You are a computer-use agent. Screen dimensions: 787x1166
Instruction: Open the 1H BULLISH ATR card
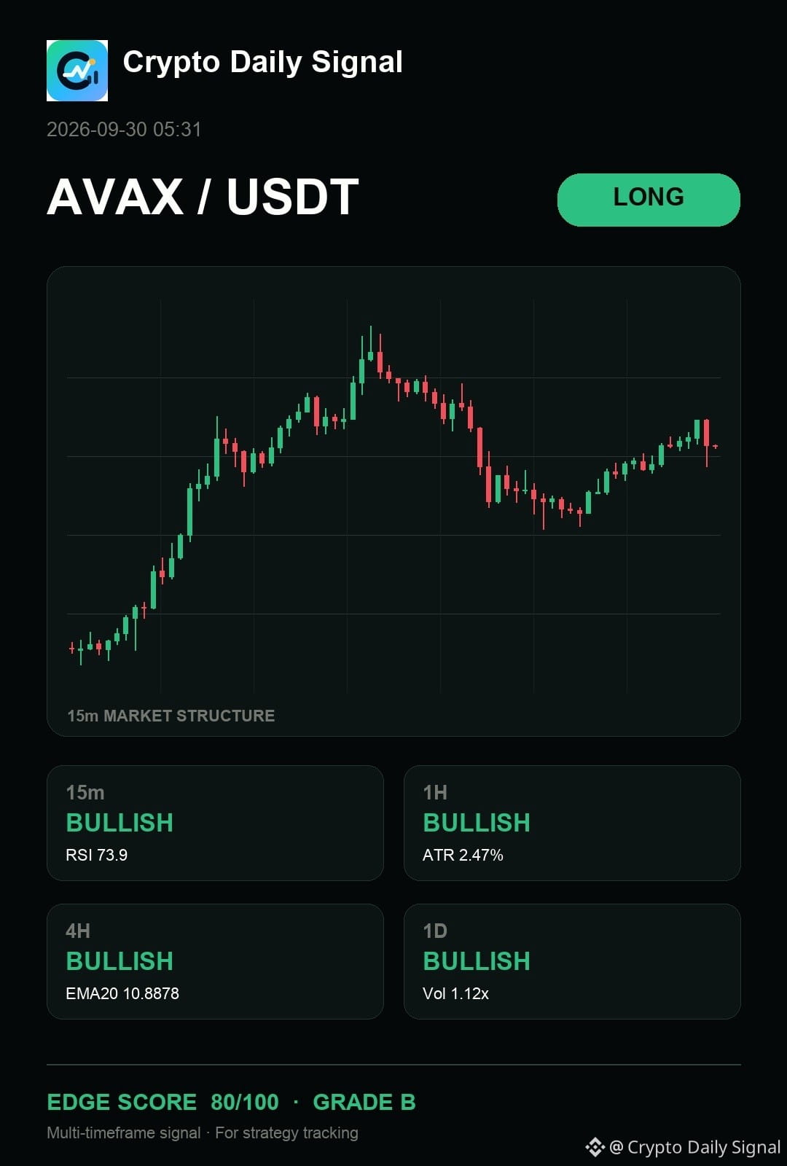pos(572,823)
